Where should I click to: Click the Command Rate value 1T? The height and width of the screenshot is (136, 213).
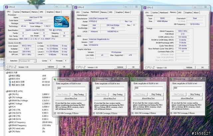tap(183, 51)
